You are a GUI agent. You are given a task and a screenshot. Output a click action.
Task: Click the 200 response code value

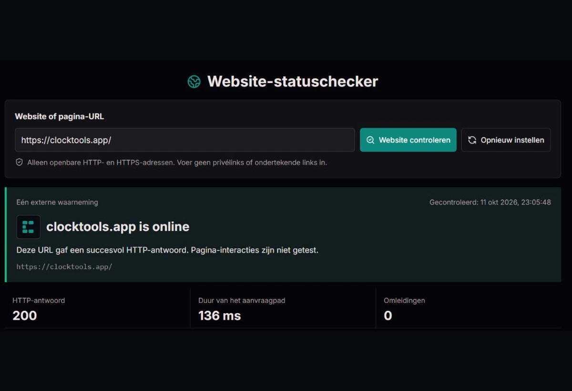tap(25, 316)
